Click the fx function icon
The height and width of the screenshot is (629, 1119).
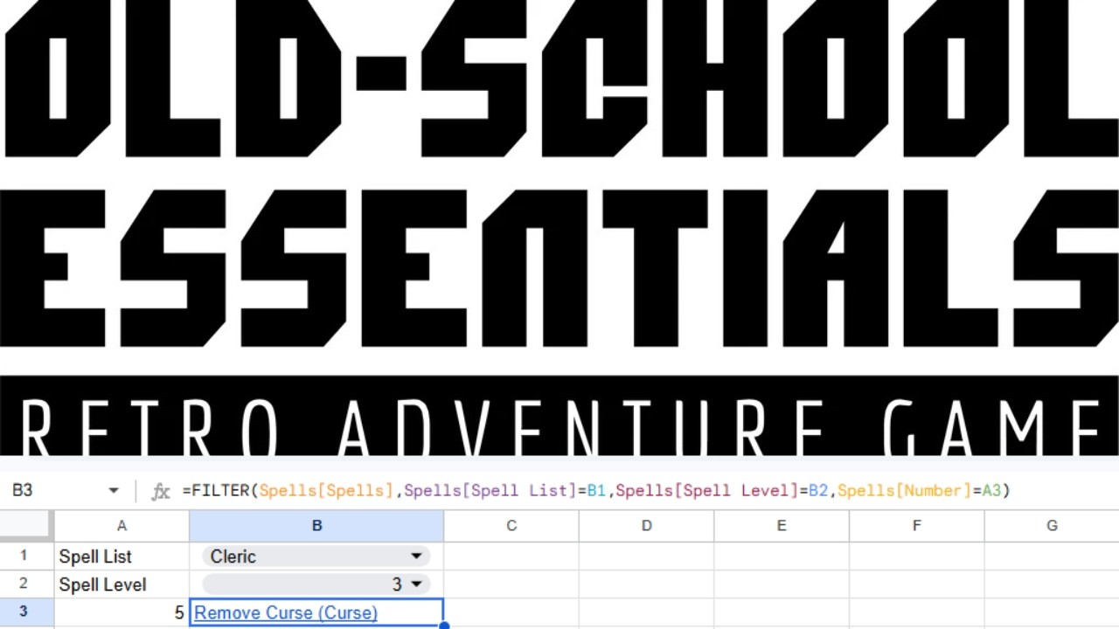point(160,492)
